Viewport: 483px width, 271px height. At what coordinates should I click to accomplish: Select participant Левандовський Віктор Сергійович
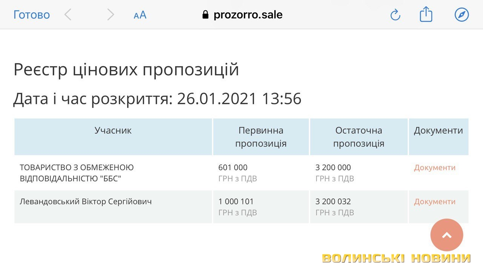[x=86, y=202]
